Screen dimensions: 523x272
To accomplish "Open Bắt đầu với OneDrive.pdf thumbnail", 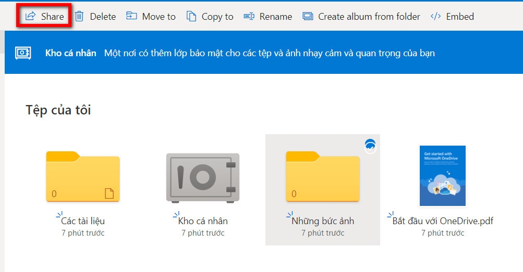I will click(x=443, y=176).
